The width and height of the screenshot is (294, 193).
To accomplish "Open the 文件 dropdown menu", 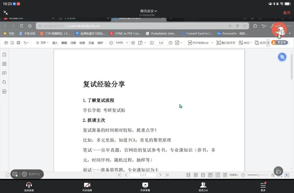I will 42,43.
